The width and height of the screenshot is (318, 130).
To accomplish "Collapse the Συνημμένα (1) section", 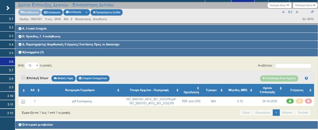I will click(x=167, y=53).
